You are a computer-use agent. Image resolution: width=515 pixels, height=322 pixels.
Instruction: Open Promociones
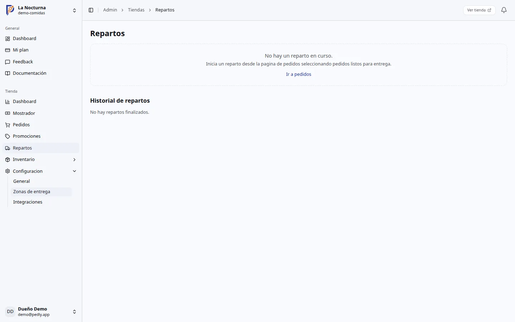point(41,136)
